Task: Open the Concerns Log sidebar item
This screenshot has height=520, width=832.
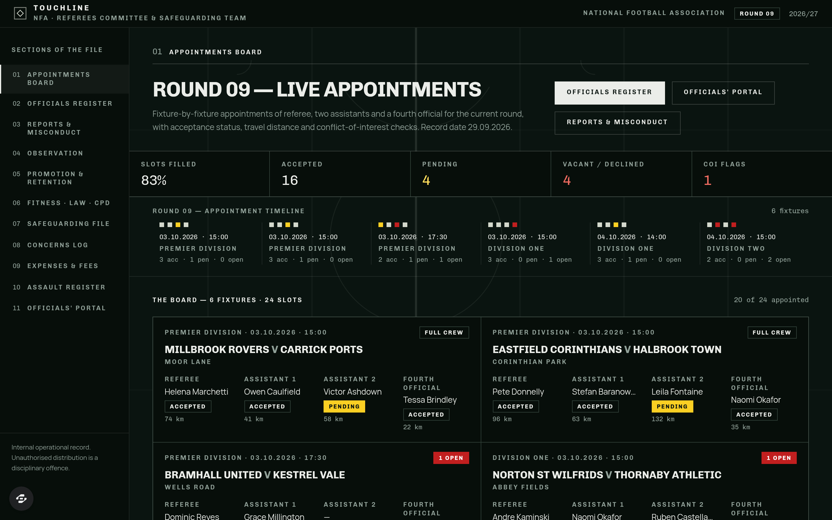Action: click(x=65, y=245)
